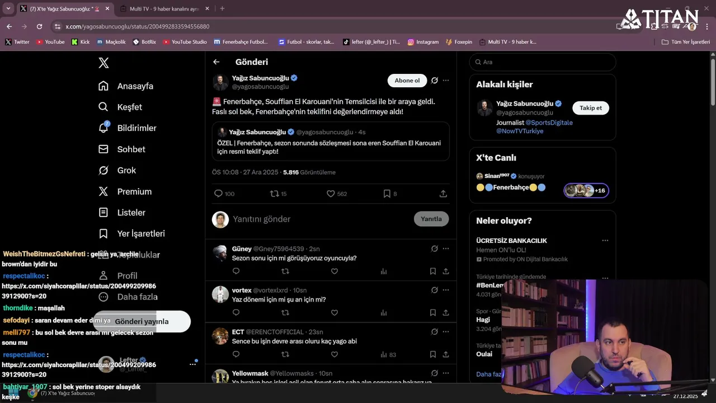Open the @SportsDigitale link
This screenshot has height=403, width=716.
coord(549,123)
